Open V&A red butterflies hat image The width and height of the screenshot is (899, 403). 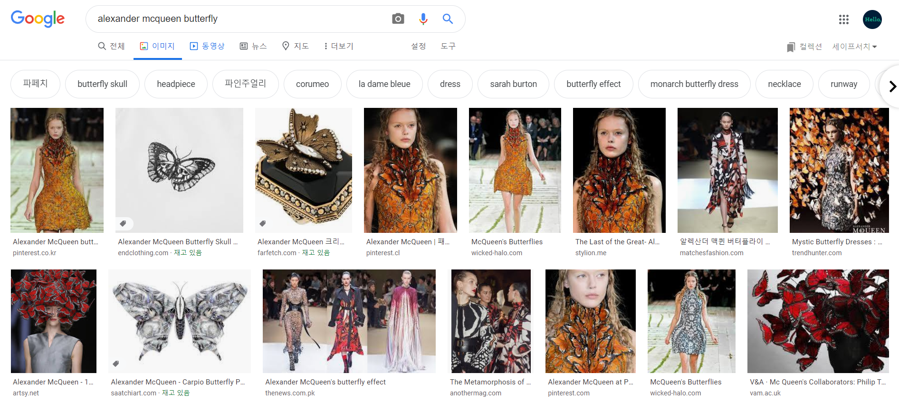818,321
